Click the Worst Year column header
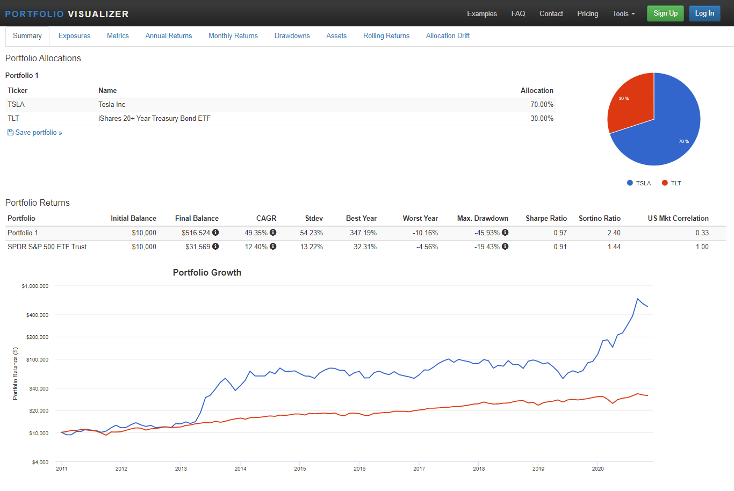734x491 pixels. point(420,218)
